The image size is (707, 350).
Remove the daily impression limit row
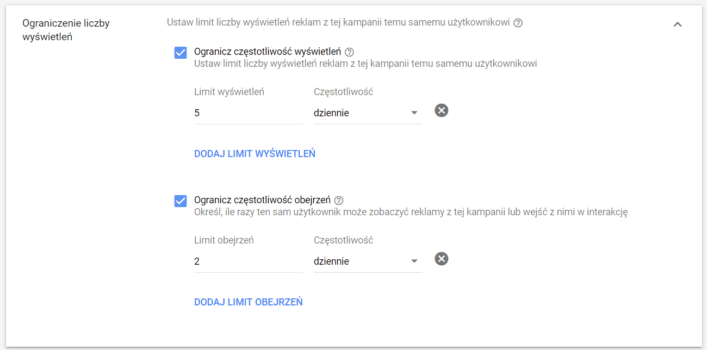click(441, 110)
